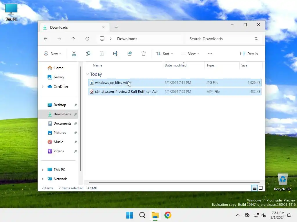Switch to large thumbnails view icon
This screenshot has width=297, height=222.
(x=261, y=188)
